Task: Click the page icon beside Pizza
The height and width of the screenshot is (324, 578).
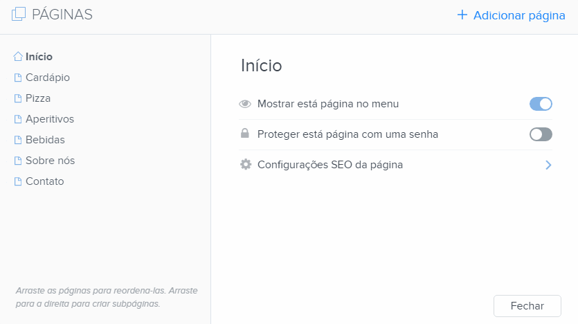Action: pyautogui.click(x=18, y=98)
